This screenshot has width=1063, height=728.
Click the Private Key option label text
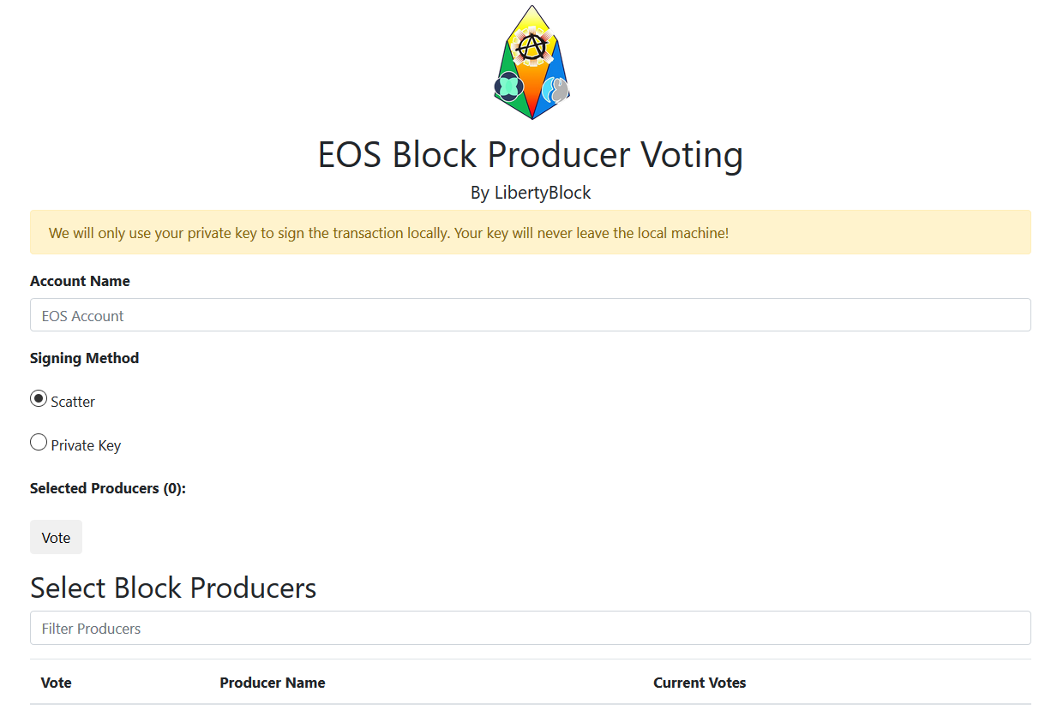(86, 445)
